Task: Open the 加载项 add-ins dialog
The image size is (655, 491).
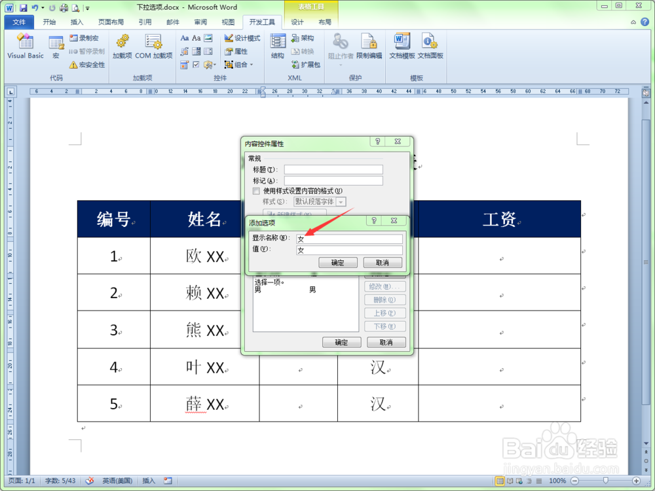Action: tap(122, 46)
